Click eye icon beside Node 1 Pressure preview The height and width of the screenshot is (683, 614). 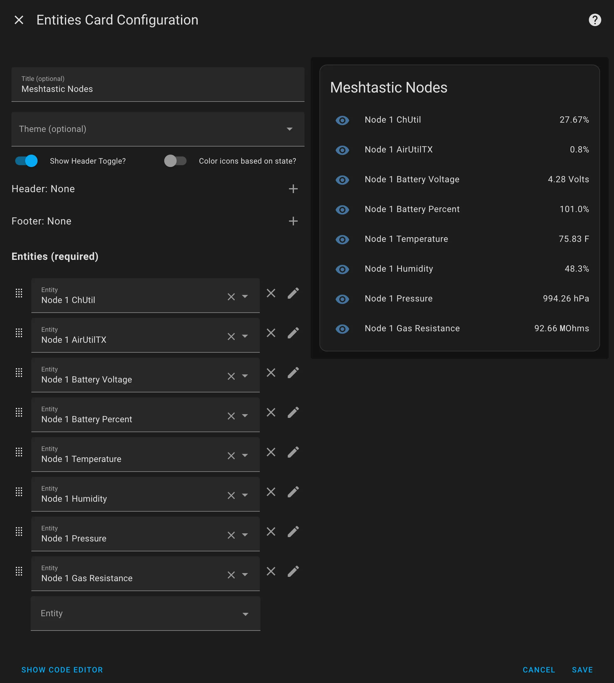click(342, 299)
